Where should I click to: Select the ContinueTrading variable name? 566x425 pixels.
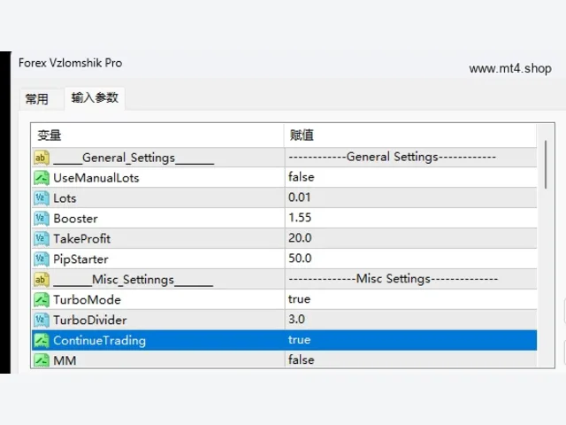(99, 340)
